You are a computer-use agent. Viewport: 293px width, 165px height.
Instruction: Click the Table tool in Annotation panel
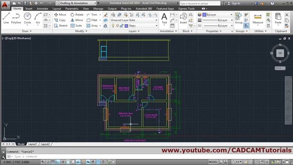[172, 26]
